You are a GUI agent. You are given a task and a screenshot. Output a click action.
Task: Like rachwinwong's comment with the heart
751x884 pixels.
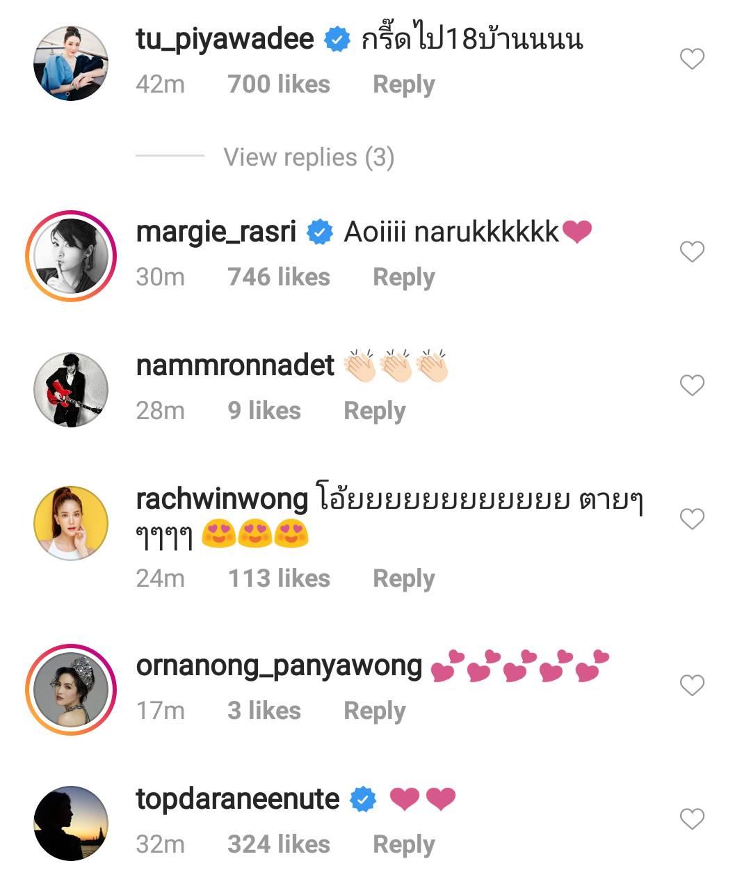(x=692, y=519)
